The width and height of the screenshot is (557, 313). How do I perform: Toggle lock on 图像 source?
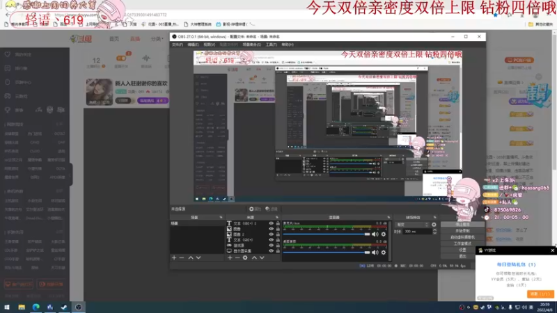(278, 229)
